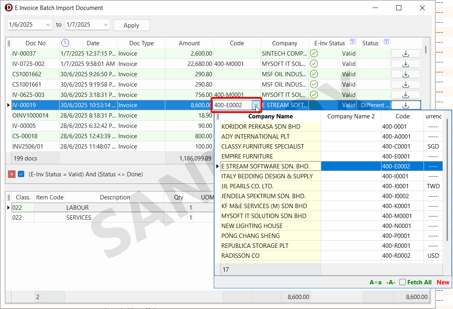
Task: Collapse the customer Code 400-E0002 dropdown arrow
Action: (x=256, y=105)
